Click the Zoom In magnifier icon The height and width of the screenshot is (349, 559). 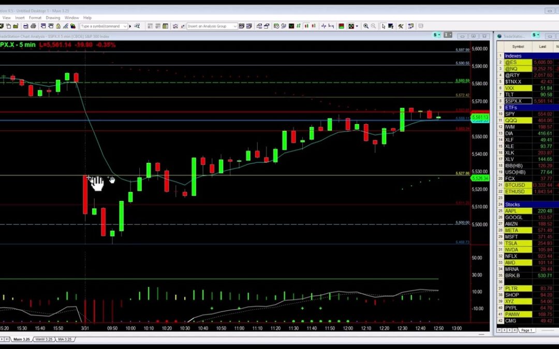(366, 26)
